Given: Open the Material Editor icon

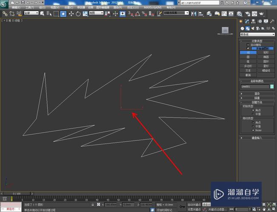Looking at the screenshot, I should 240,14.
